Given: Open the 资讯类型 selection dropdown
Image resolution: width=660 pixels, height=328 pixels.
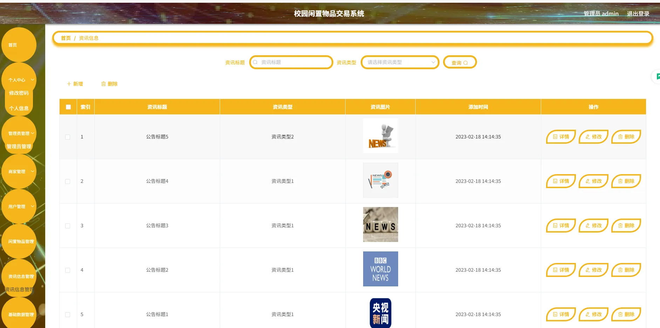Looking at the screenshot, I should (400, 62).
